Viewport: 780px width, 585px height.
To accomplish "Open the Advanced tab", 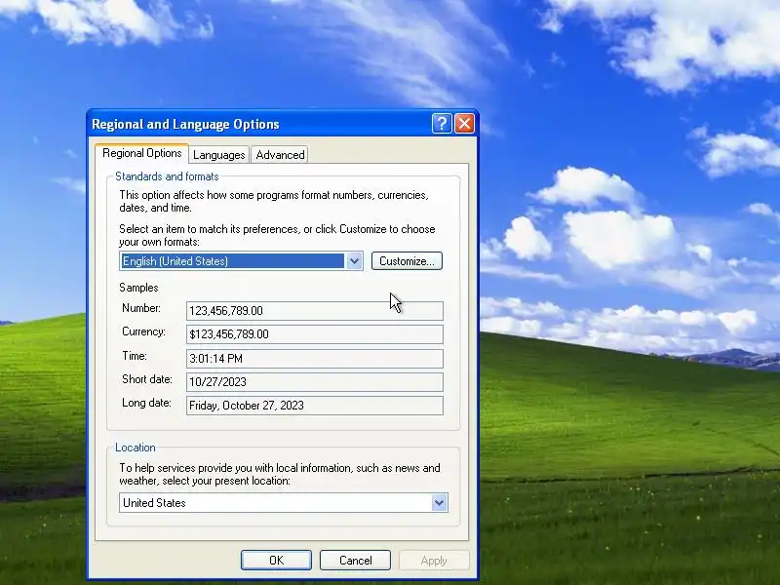I will (280, 155).
